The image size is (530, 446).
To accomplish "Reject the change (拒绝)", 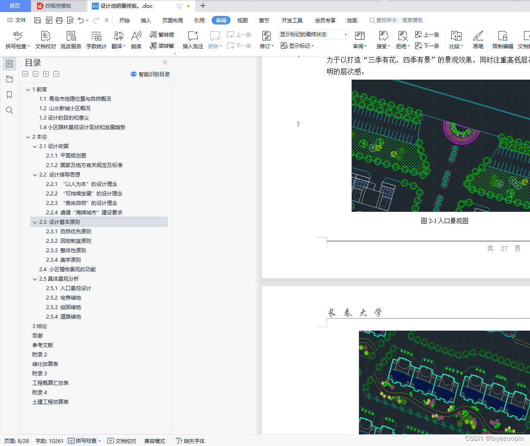I will 403,40.
